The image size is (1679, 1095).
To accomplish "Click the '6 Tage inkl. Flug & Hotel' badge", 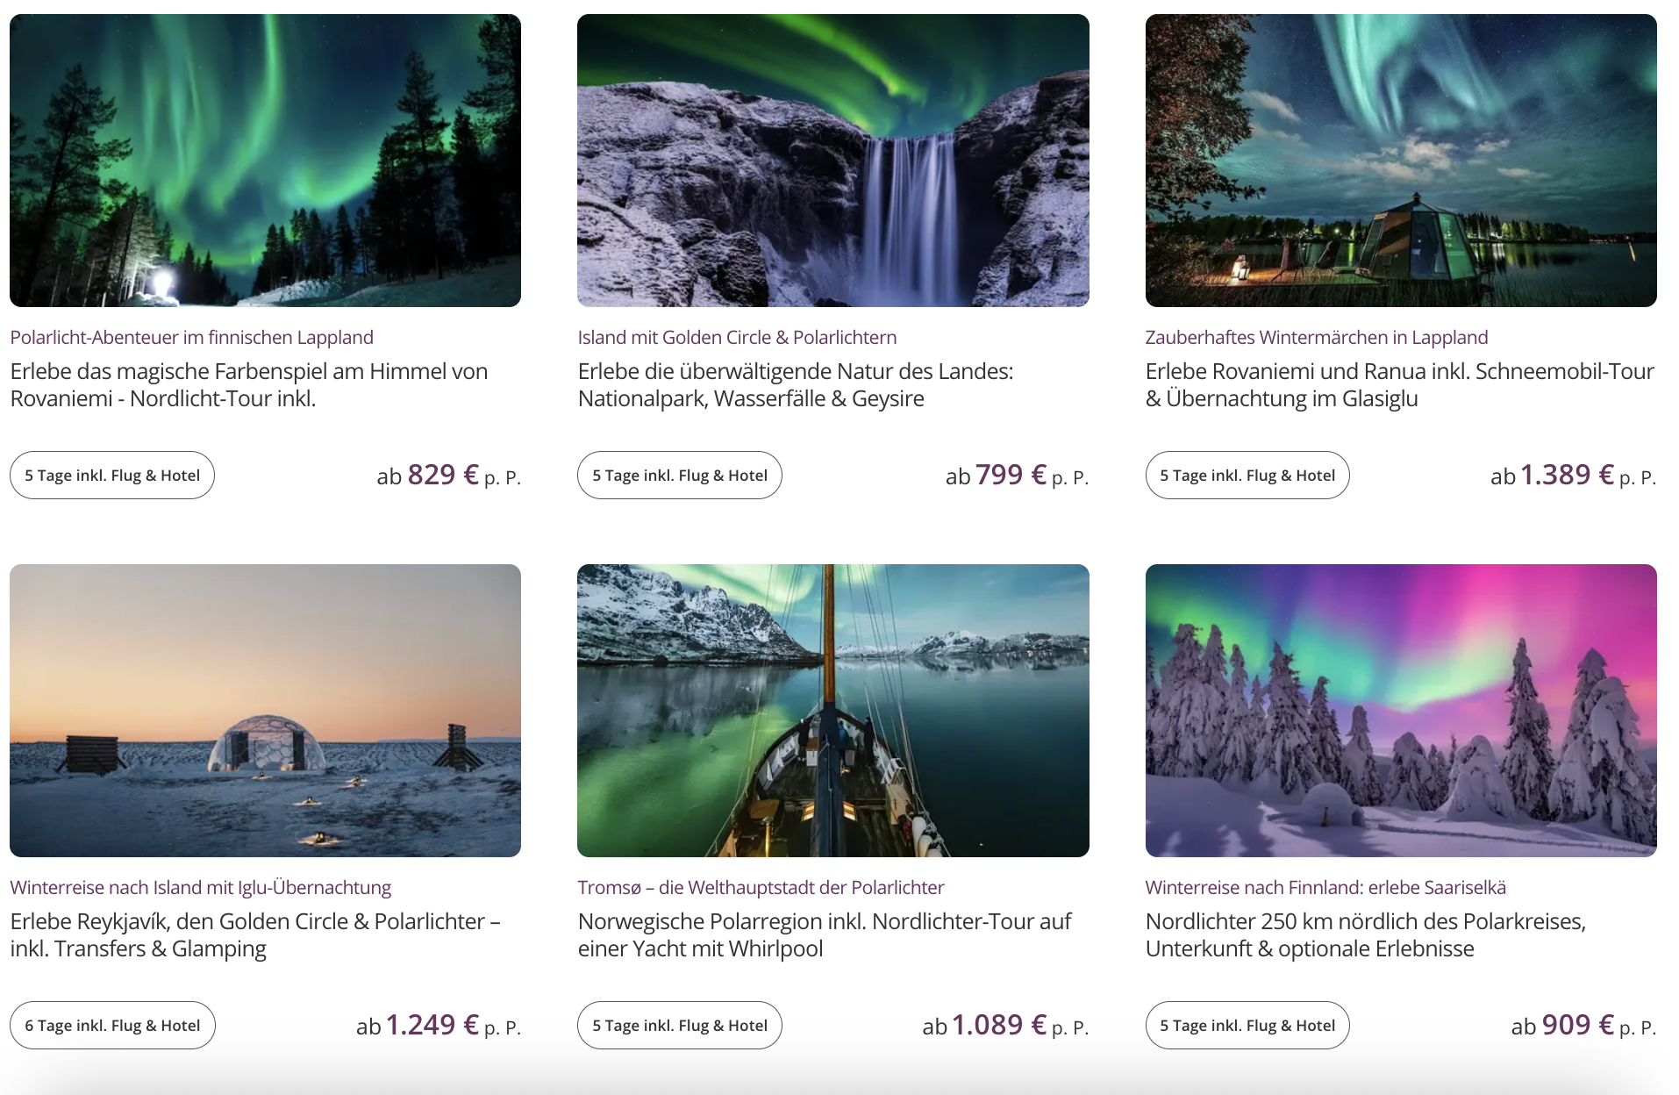I will (x=112, y=1025).
